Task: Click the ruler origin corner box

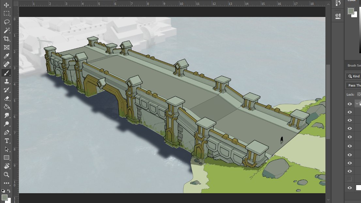Action: (x=16, y=3)
